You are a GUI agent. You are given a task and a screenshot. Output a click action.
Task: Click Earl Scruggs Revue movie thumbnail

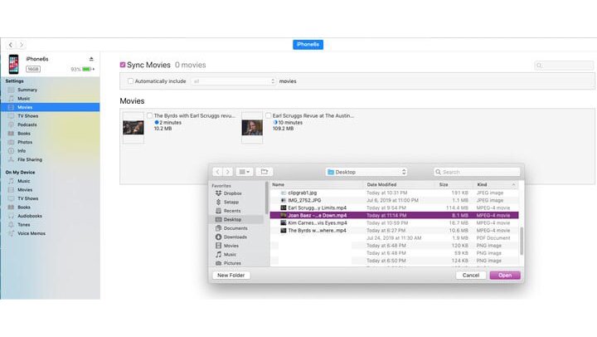pos(252,128)
